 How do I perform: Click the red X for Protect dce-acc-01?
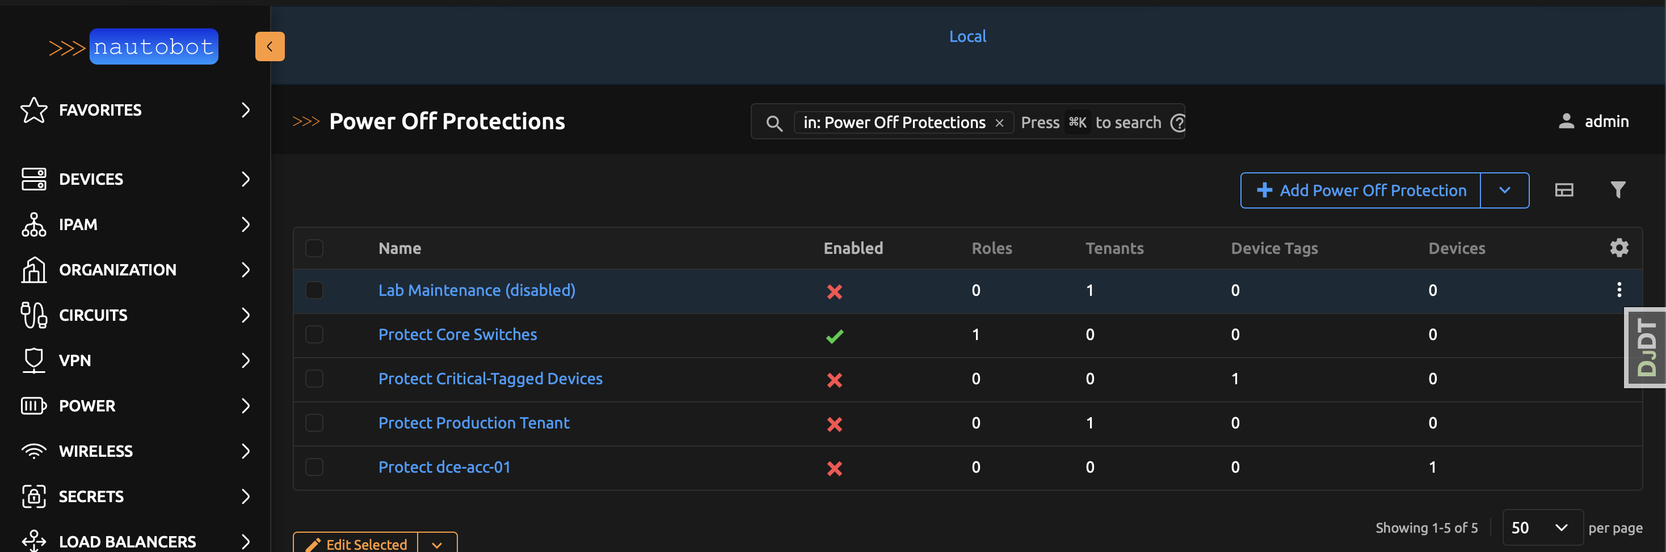pyautogui.click(x=834, y=469)
